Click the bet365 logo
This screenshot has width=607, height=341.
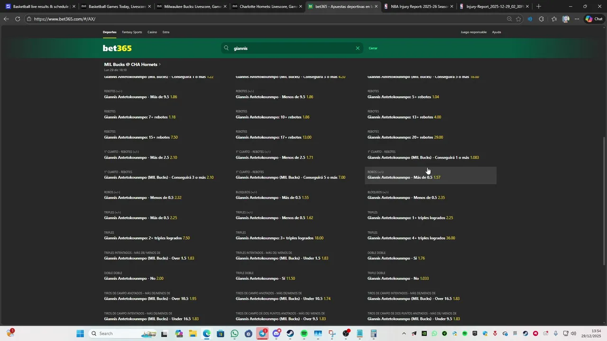click(117, 48)
